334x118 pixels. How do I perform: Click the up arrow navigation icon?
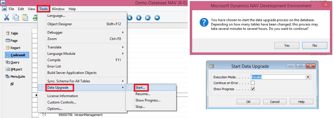(157, 18)
